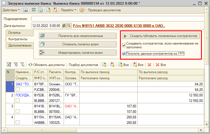Open the Дополнительно tab
The image size is (210, 134).
(x=20, y=45)
